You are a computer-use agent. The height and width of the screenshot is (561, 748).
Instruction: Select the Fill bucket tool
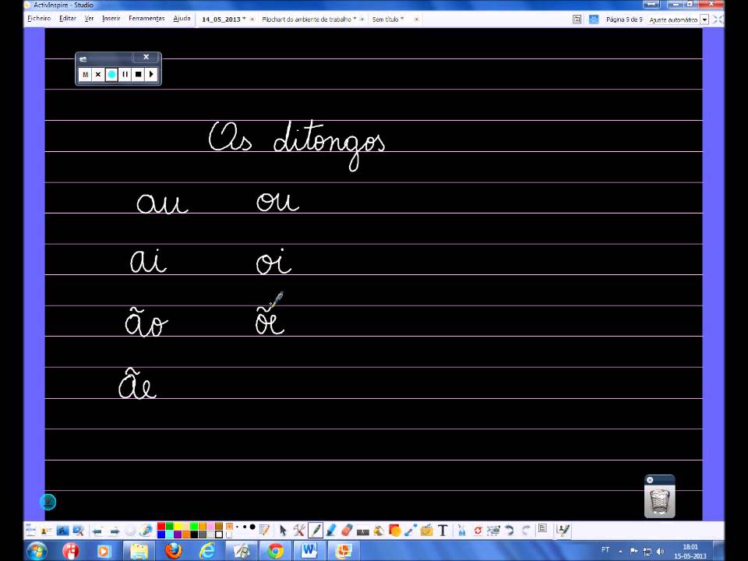click(x=379, y=530)
